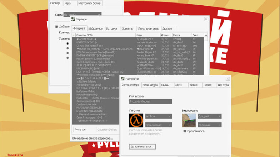280x157 pixels.
Task: Sort by the Пинг column header
Action: point(198,35)
